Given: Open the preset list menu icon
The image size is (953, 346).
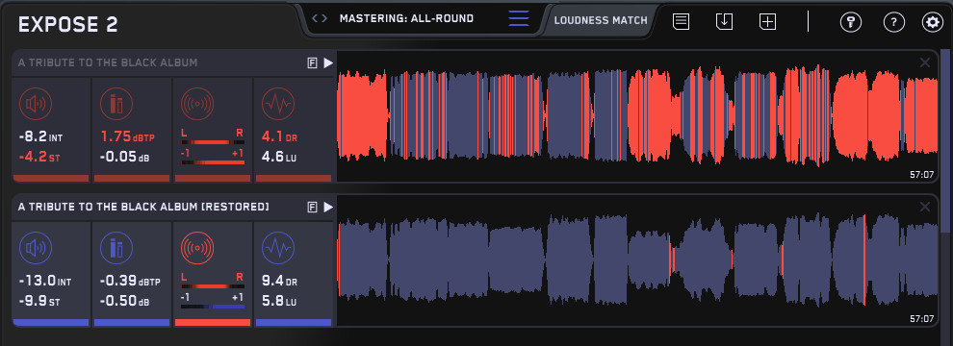Looking at the screenshot, I should (x=519, y=18).
